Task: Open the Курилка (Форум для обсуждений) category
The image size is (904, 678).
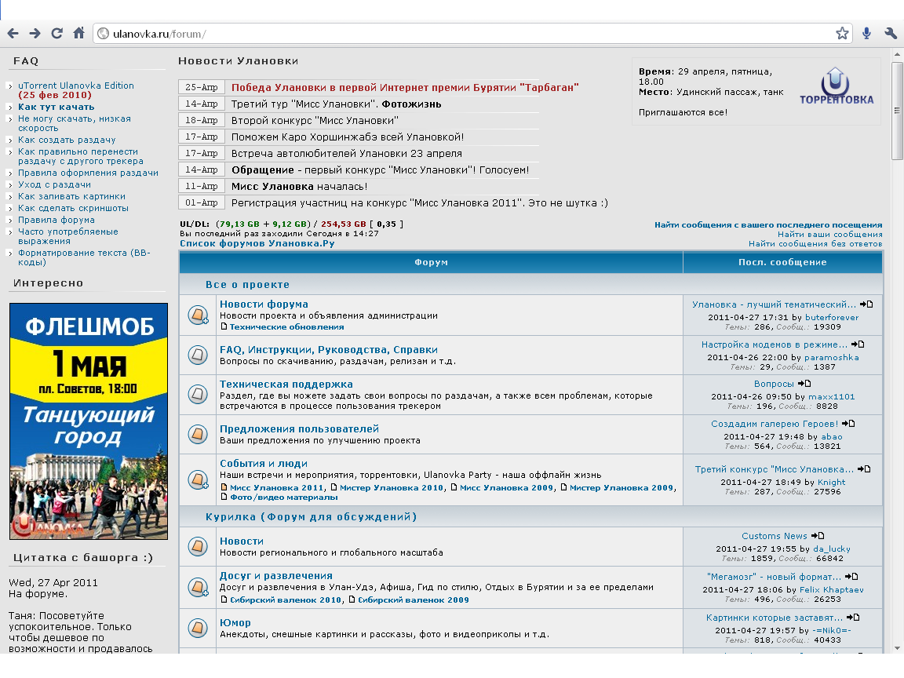Action: click(311, 516)
